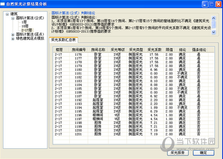Click the 确定 button
Viewport: 223px width, 159px height.
point(203,152)
